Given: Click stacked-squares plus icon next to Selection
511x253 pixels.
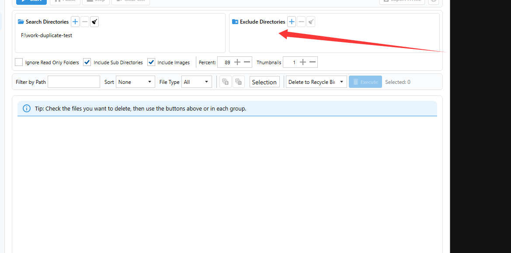Looking at the screenshot, I should pyautogui.click(x=226, y=82).
